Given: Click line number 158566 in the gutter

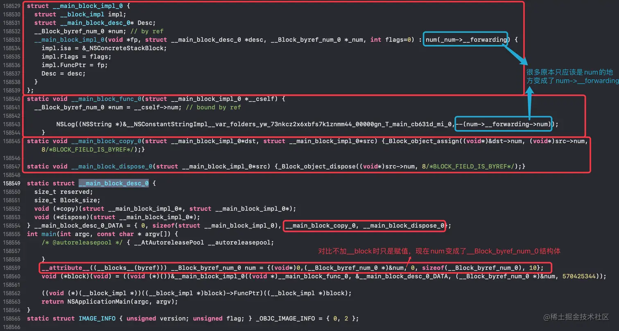Looking at the screenshot, I should [11, 327].
